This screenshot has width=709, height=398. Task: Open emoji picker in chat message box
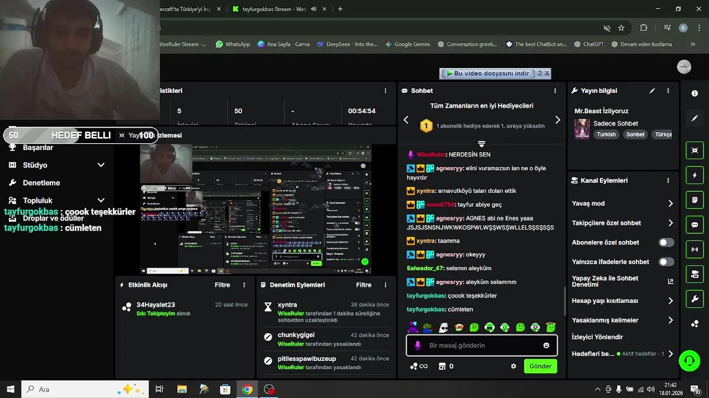546,345
